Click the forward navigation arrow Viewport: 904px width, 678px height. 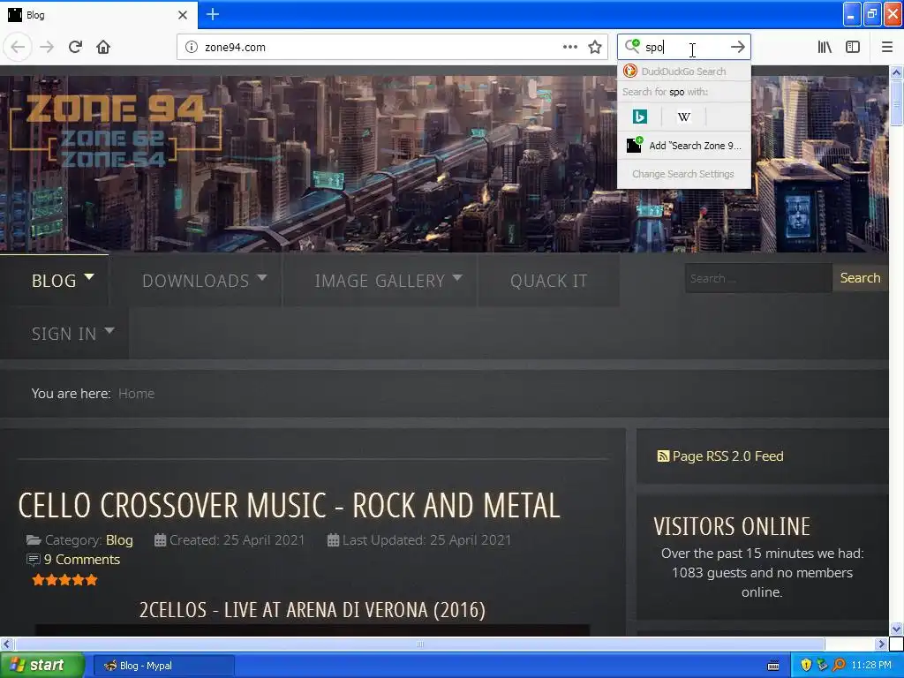click(48, 47)
